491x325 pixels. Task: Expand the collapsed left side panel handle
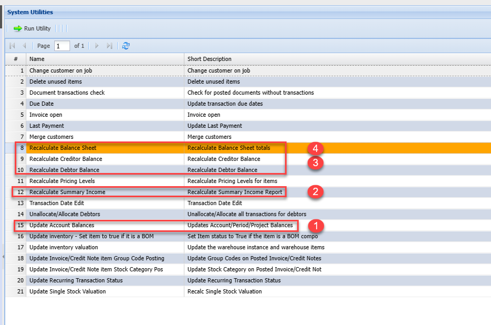pyautogui.click(x=3, y=257)
